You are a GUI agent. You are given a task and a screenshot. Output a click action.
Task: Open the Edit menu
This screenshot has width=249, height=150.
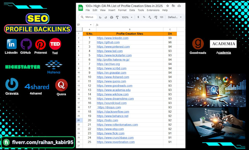95,10
